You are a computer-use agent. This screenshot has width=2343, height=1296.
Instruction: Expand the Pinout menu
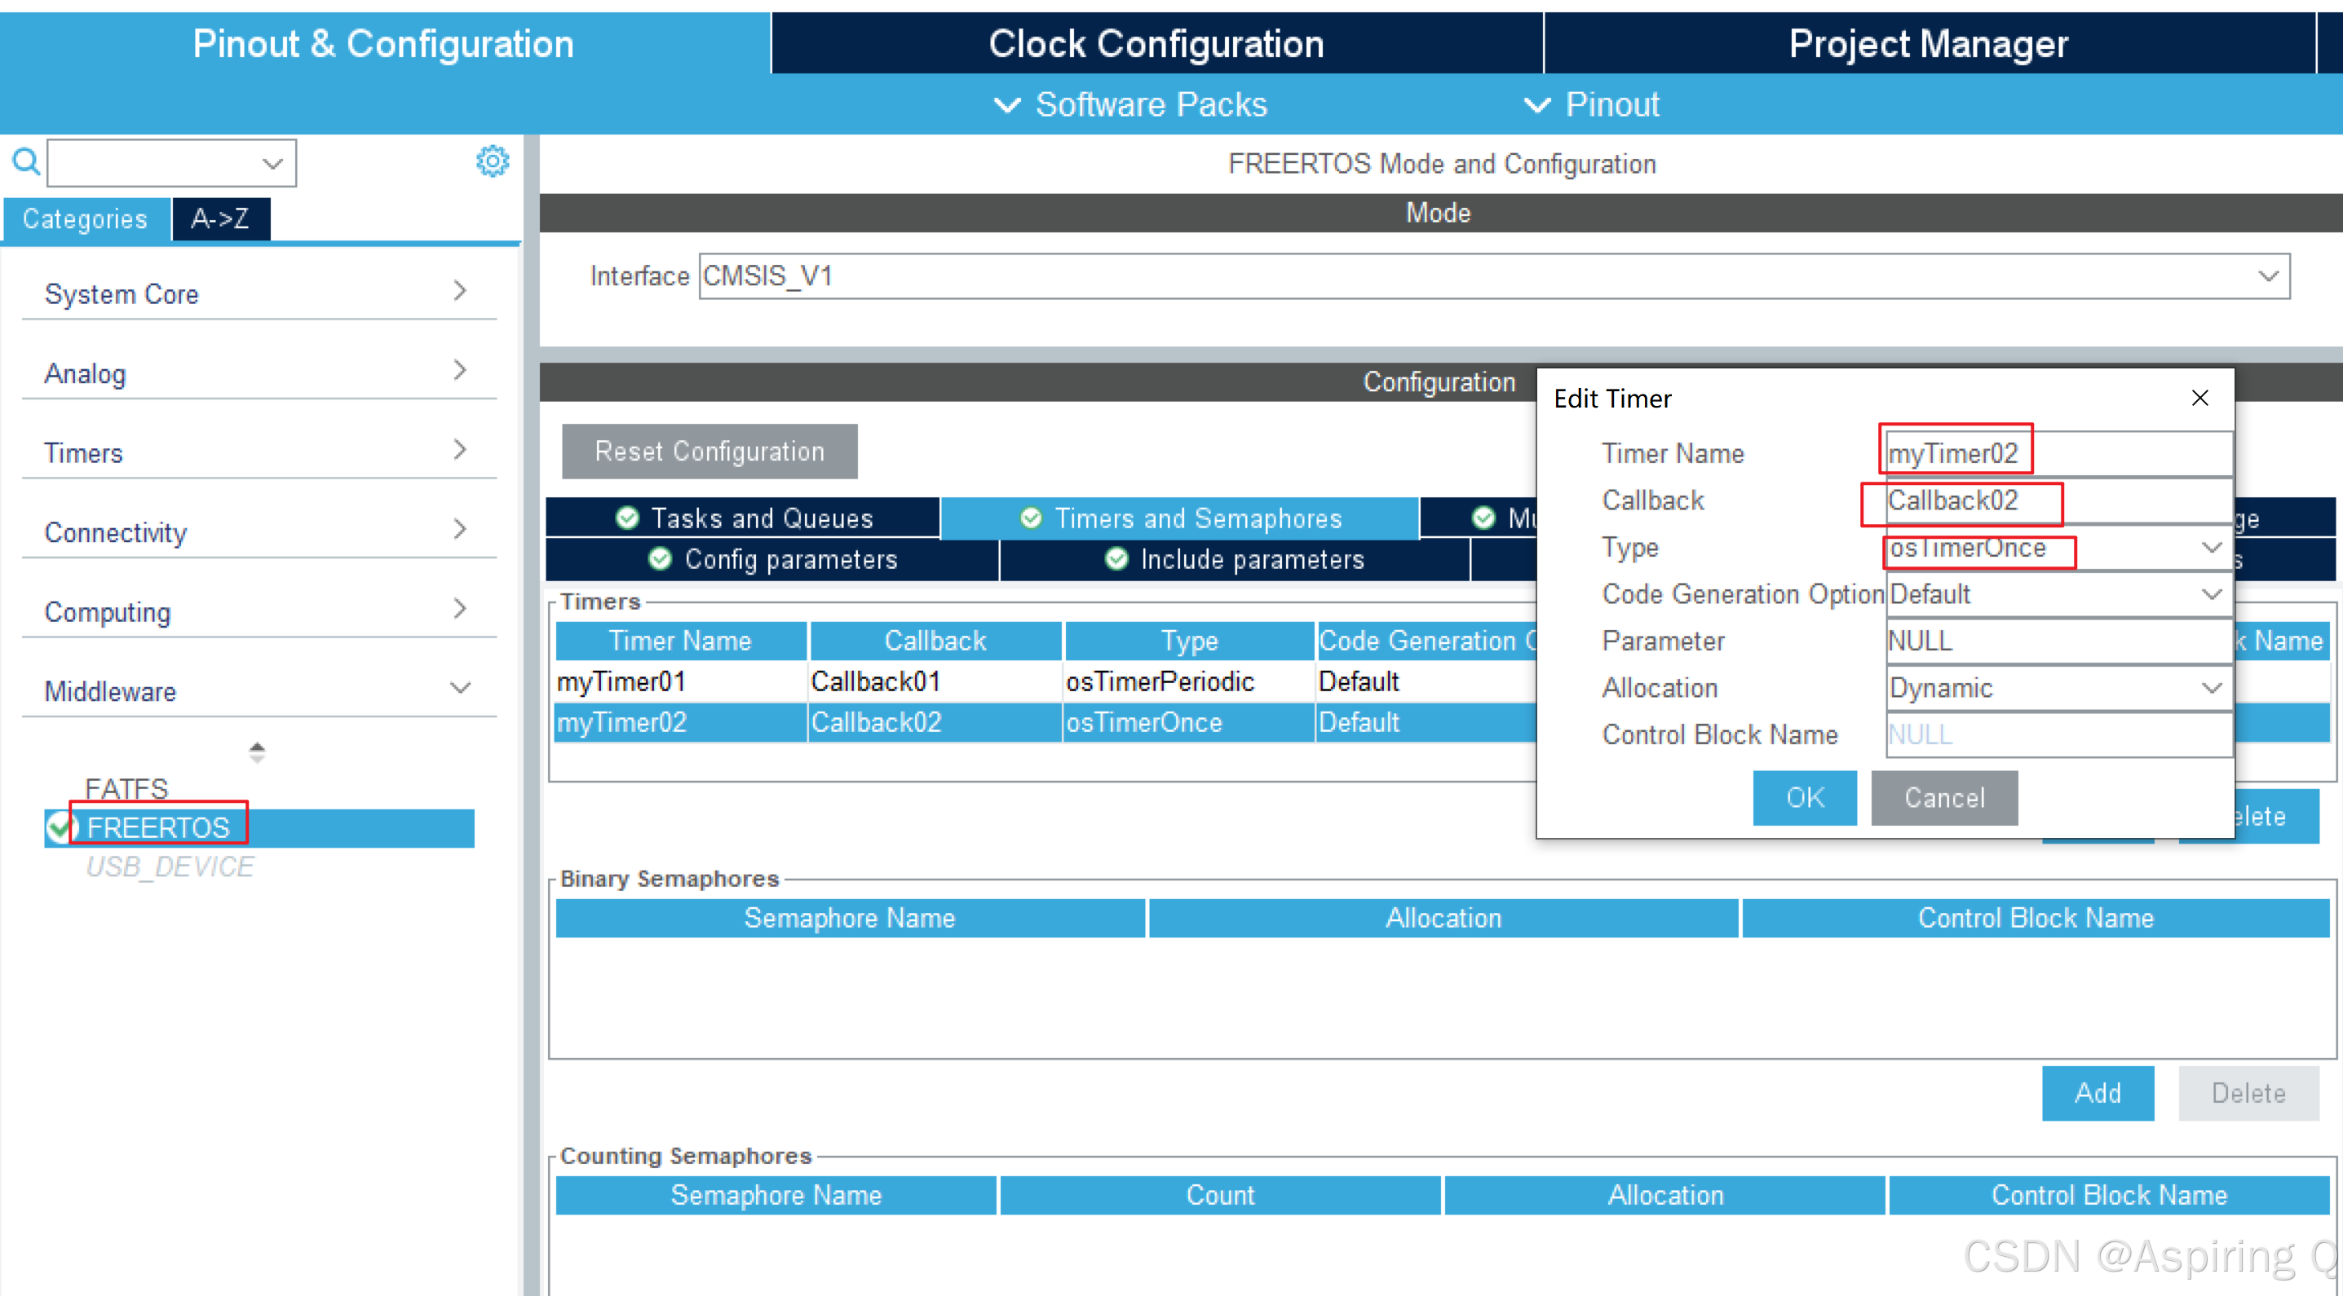(x=1592, y=104)
